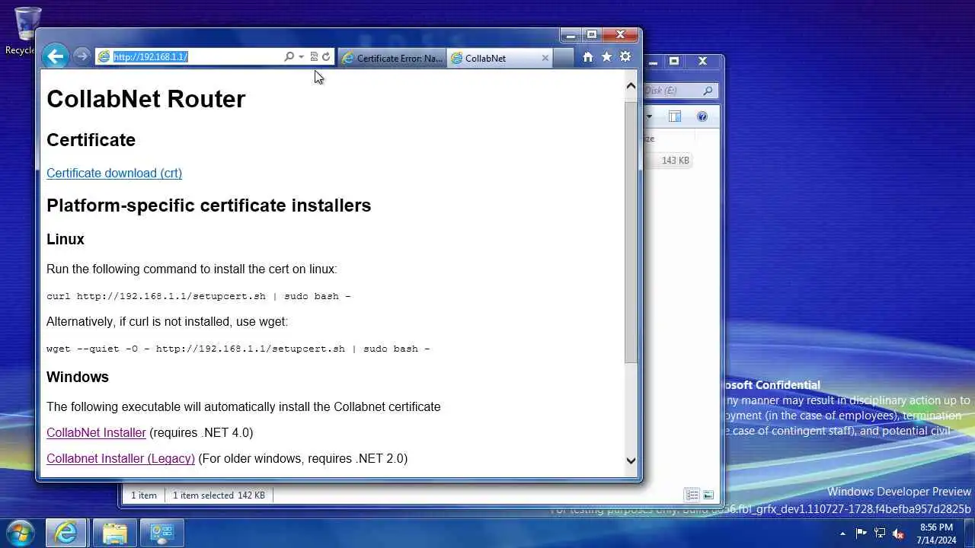Switch Explorer to details view icon
The image size is (975, 548).
(692, 495)
